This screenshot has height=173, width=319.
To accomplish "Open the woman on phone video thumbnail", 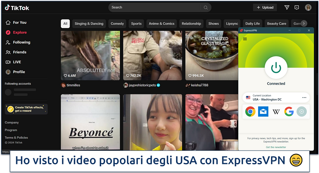I will (x=212, y=122).
